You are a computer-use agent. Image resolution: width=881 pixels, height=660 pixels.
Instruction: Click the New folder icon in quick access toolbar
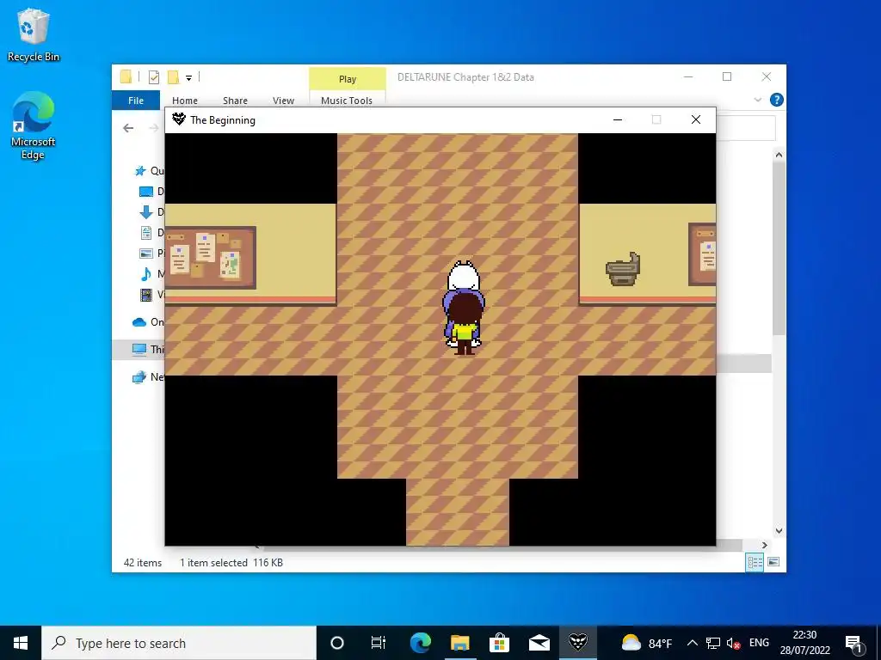point(173,77)
